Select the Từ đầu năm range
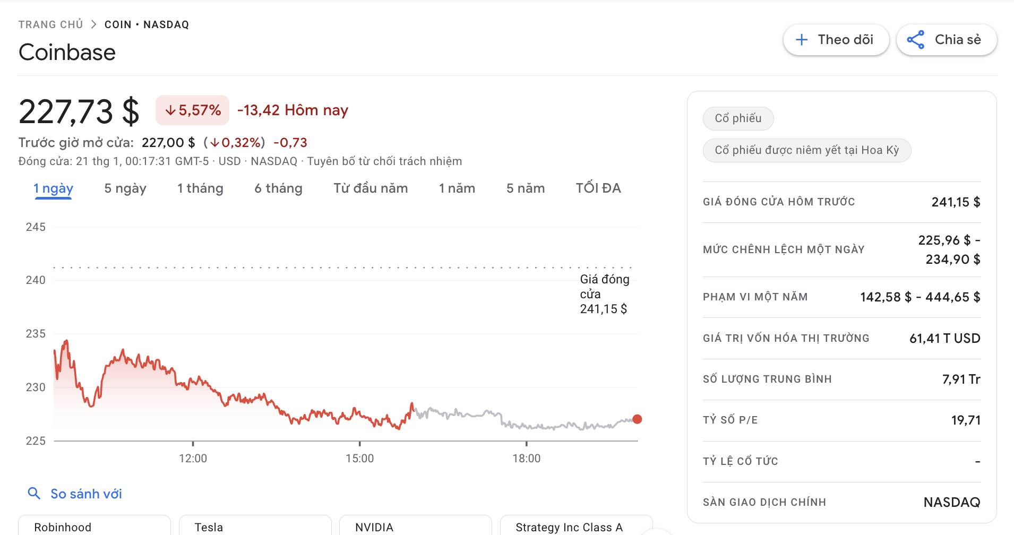Image resolution: width=1014 pixels, height=535 pixels. coord(371,188)
